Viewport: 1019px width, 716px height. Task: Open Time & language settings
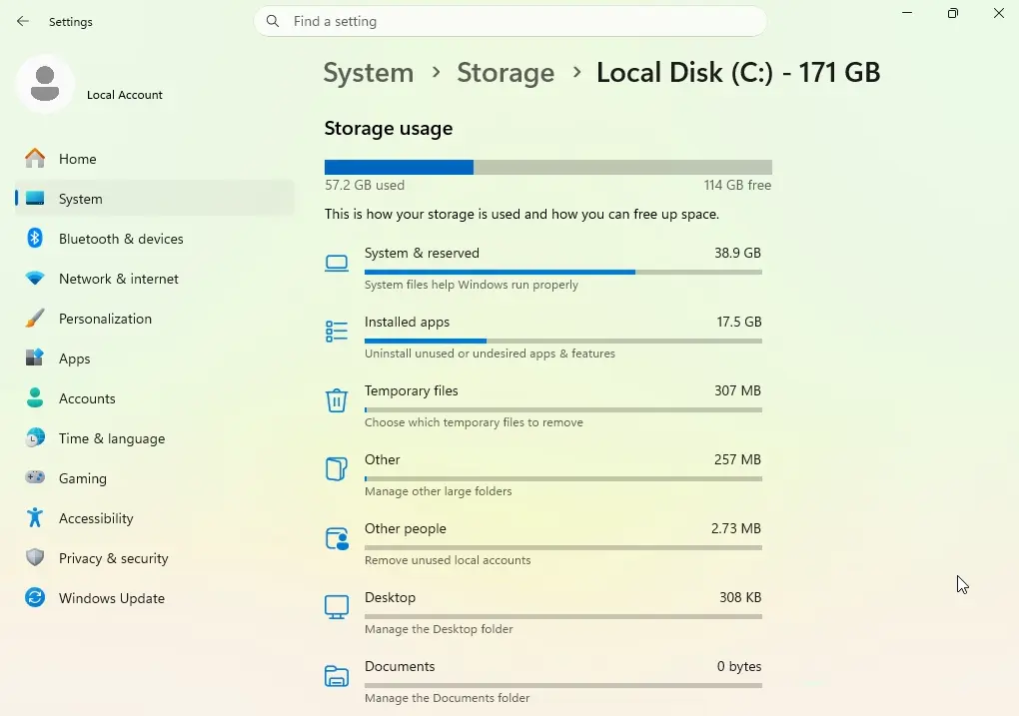click(155, 438)
